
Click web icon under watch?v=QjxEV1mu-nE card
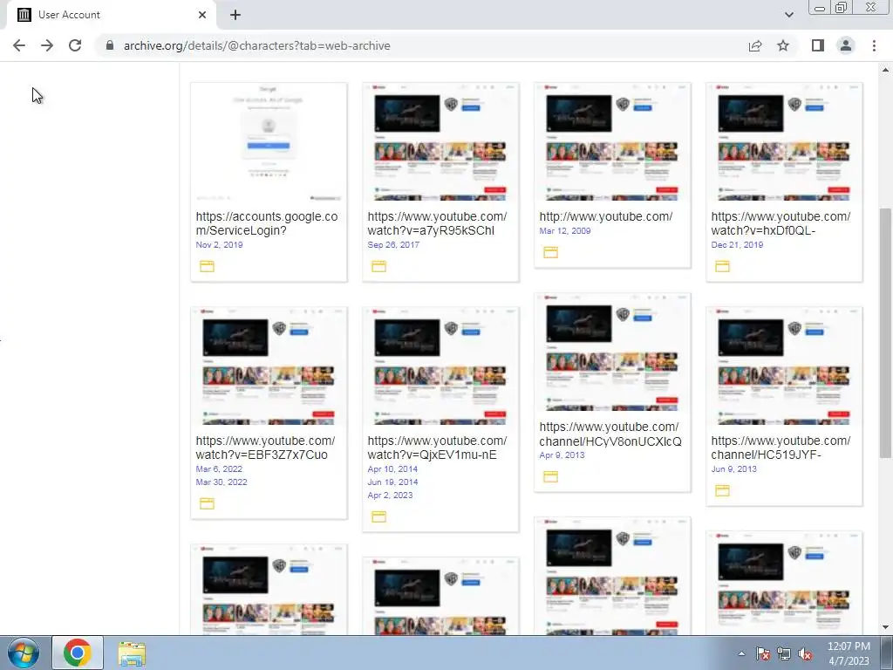tap(378, 516)
